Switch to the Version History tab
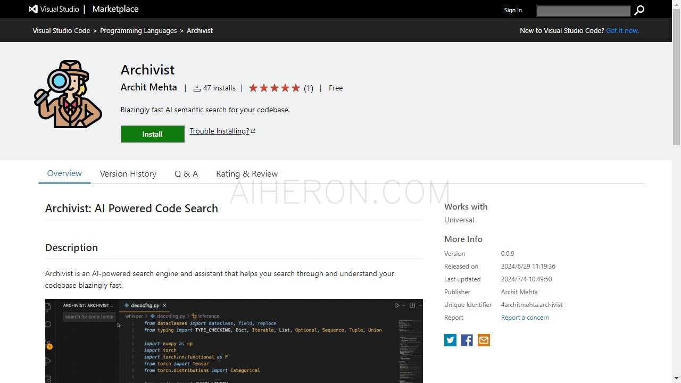This screenshot has height=383, width=681. click(x=128, y=173)
